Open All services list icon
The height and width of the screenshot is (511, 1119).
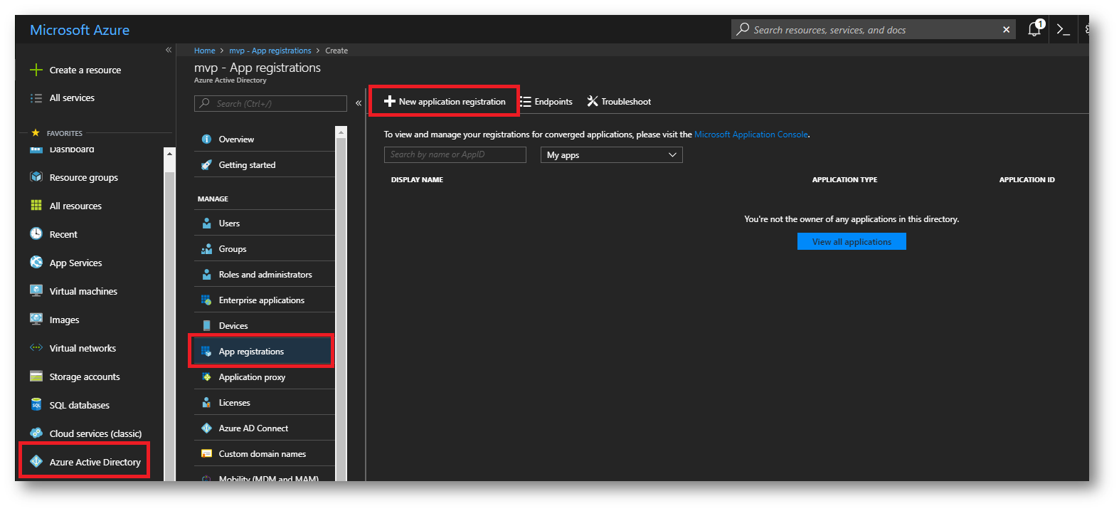coord(36,98)
